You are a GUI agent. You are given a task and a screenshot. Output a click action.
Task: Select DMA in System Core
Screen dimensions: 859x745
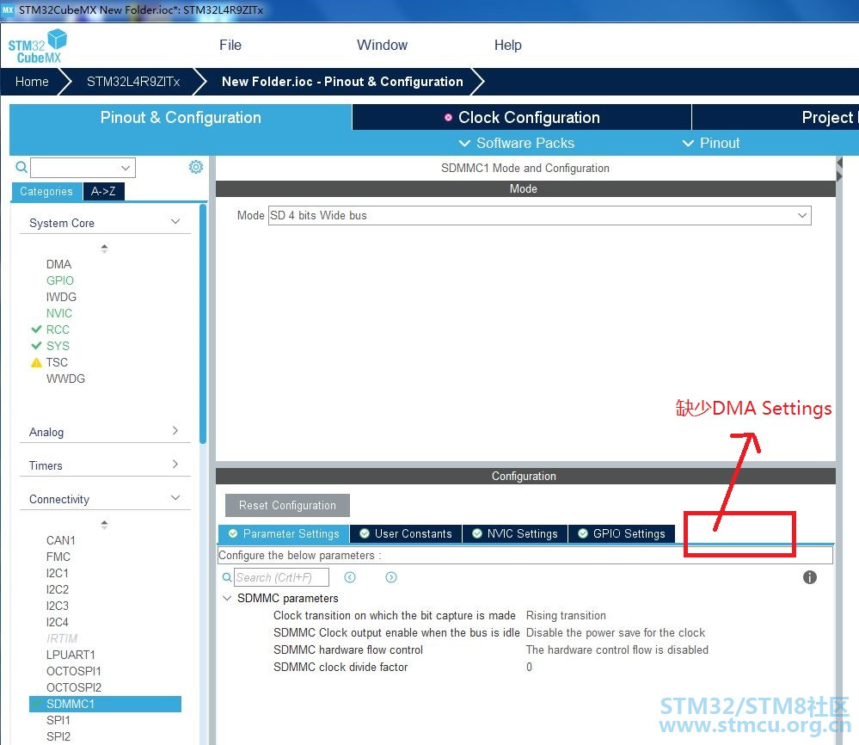pyautogui.click(x=59, y=264)
